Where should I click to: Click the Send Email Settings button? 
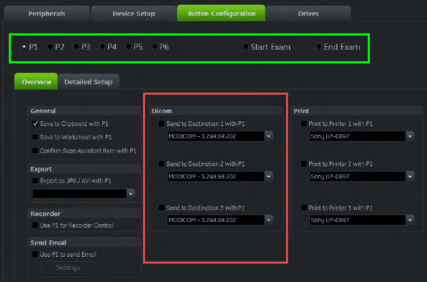point(68,268)
